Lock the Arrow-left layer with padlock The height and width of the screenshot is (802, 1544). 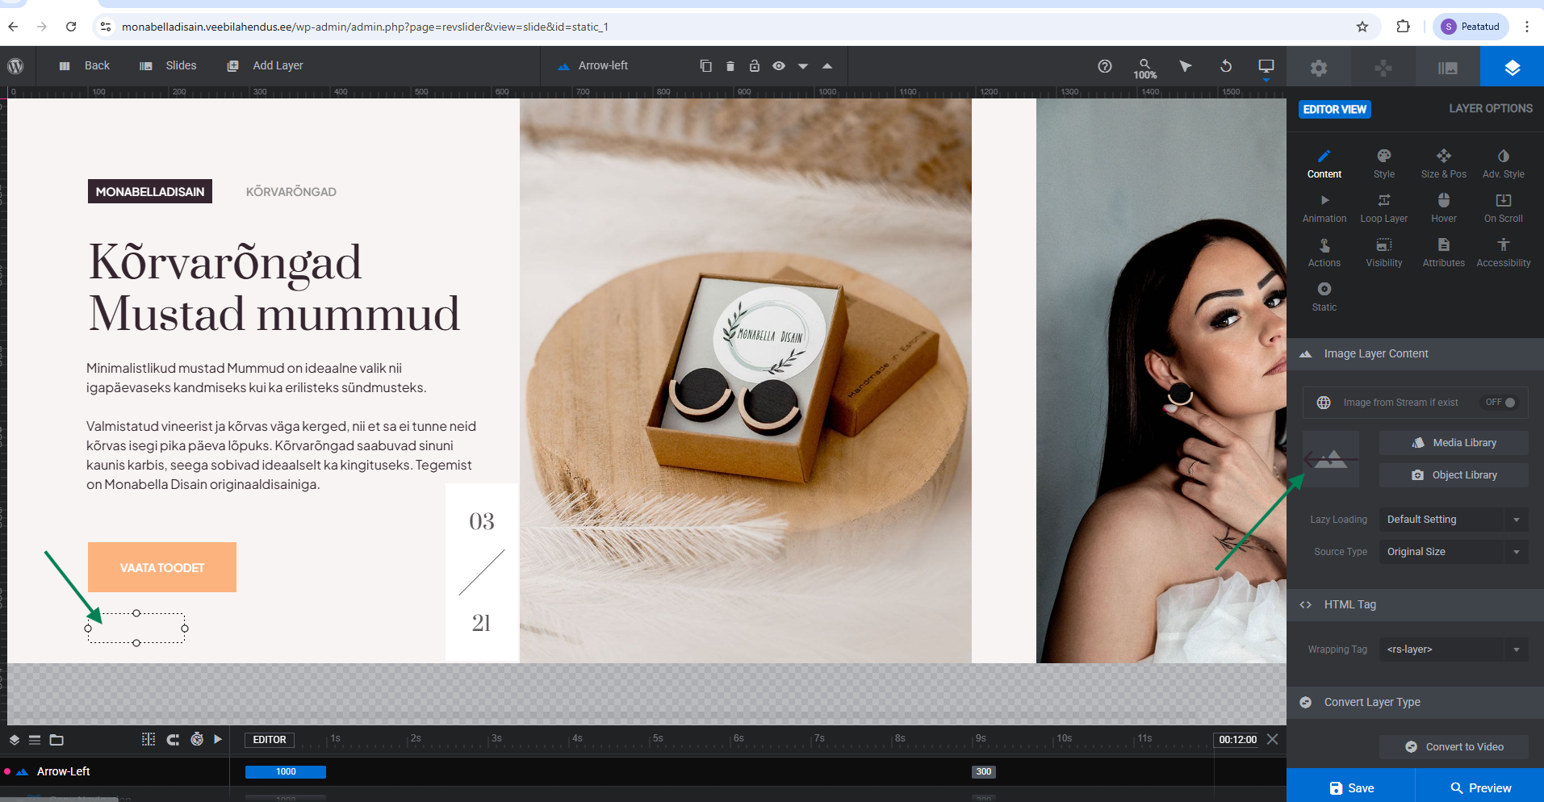(754, 66)
